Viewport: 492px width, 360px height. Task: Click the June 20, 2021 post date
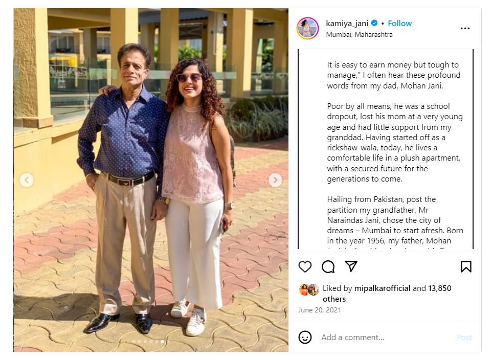pos(320,310)
